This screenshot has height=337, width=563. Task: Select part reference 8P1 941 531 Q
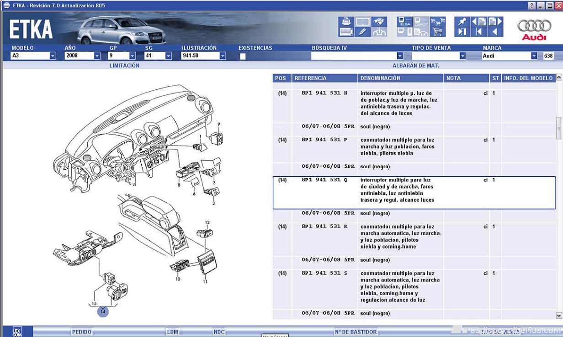(x=324, y=180)
